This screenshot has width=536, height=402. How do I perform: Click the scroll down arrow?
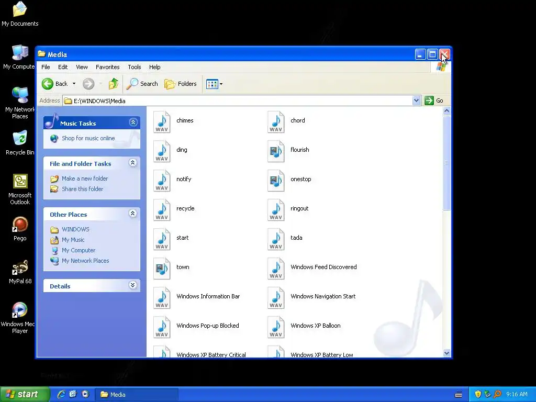tap(446, 353)
